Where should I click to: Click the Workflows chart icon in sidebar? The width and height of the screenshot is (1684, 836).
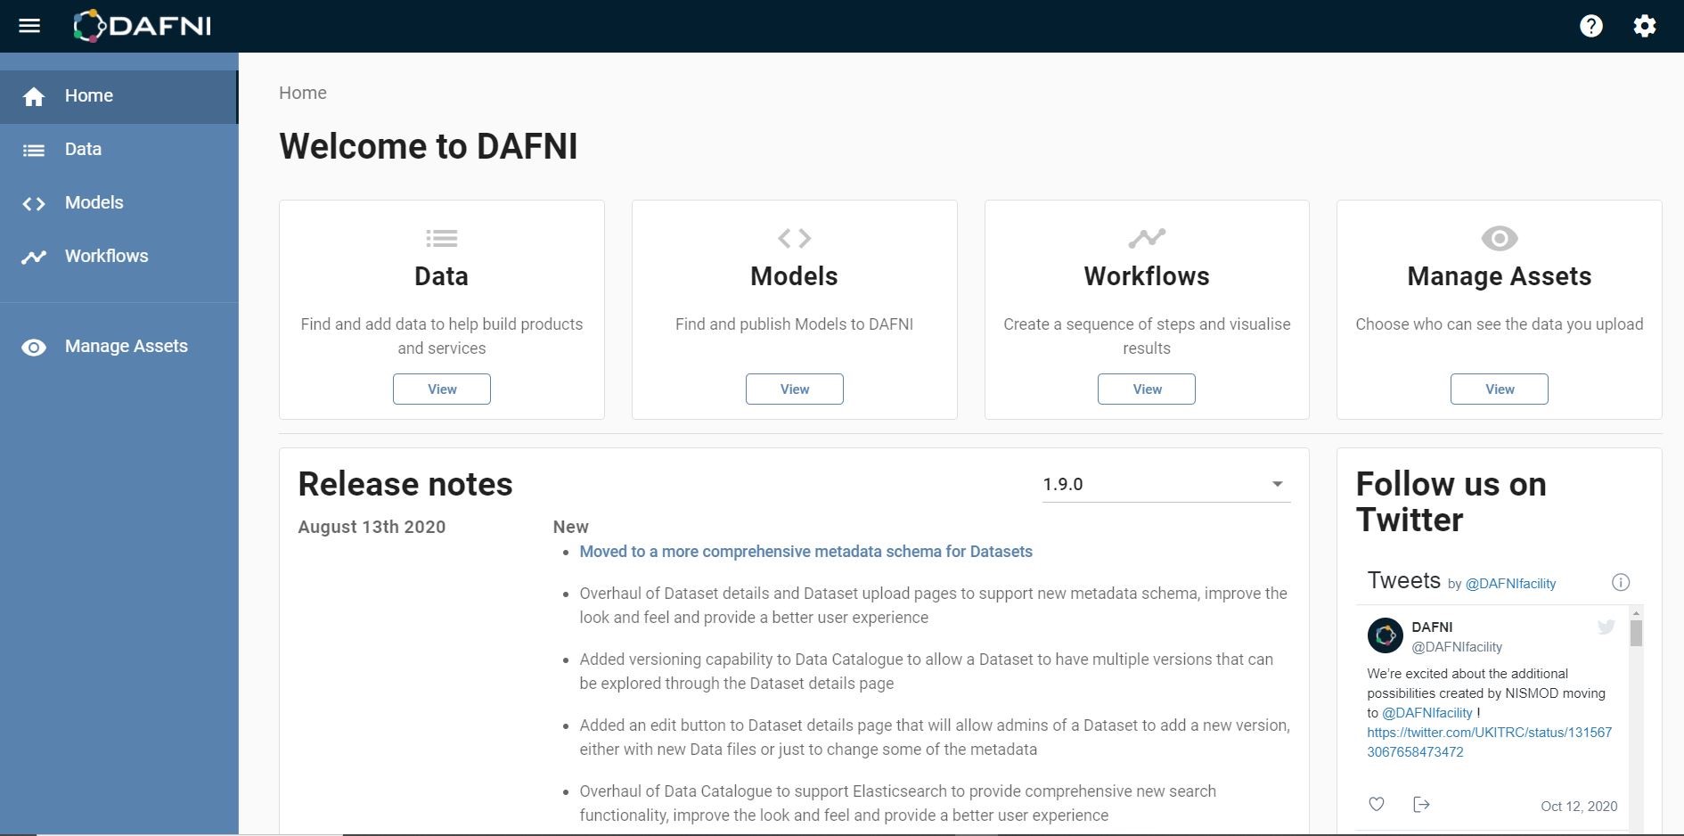tap(34, 257)
